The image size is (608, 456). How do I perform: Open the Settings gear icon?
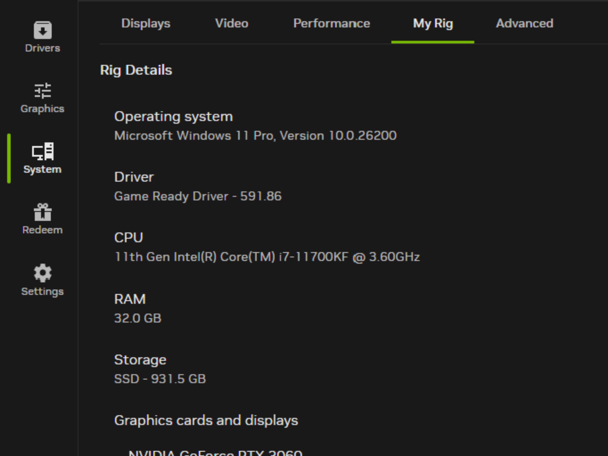pos(42,273)
